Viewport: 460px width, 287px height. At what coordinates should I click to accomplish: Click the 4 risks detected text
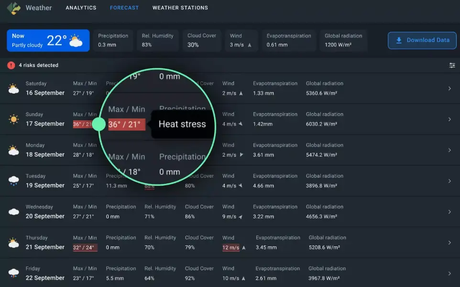38,65
